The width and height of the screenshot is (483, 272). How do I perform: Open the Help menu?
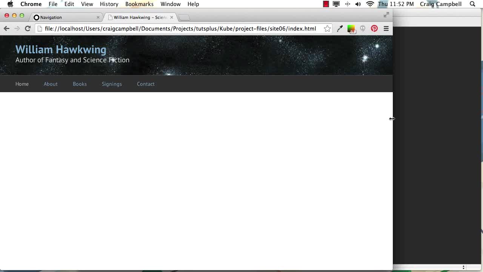click(193, 4)
